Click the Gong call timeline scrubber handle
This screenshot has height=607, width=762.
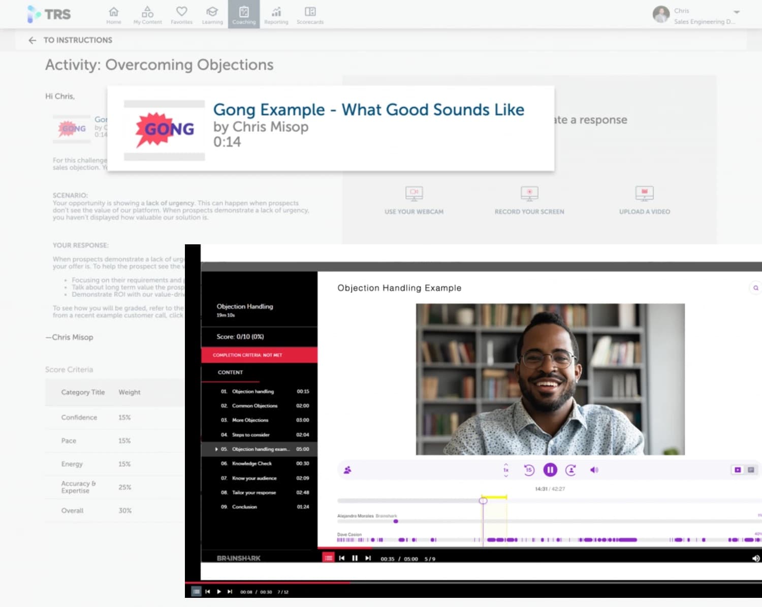[x=483, y=501]
